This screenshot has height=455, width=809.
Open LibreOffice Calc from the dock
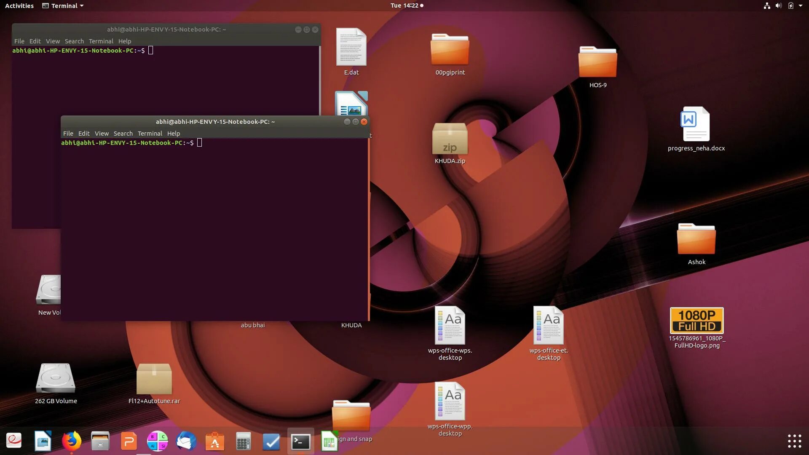(x=329, y=442)
